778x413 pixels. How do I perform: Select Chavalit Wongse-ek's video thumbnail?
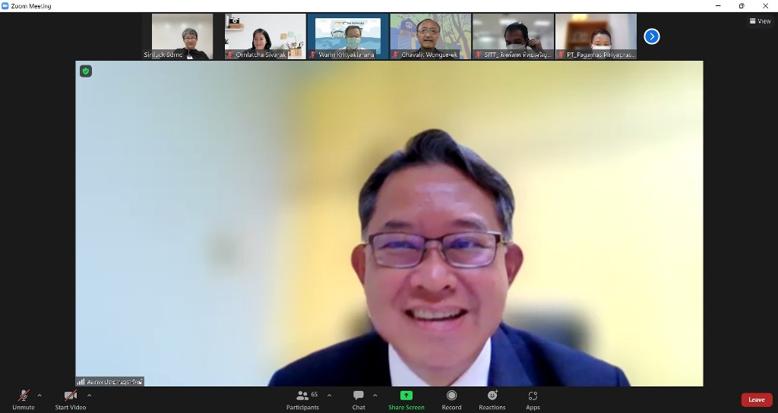tap(430, 36)
